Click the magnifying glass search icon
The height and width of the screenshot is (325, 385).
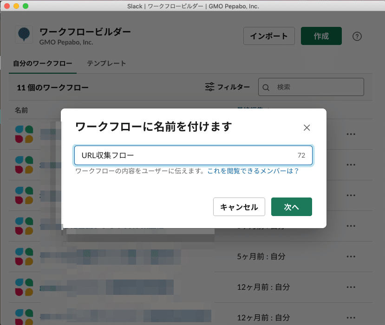click(266, 87)
